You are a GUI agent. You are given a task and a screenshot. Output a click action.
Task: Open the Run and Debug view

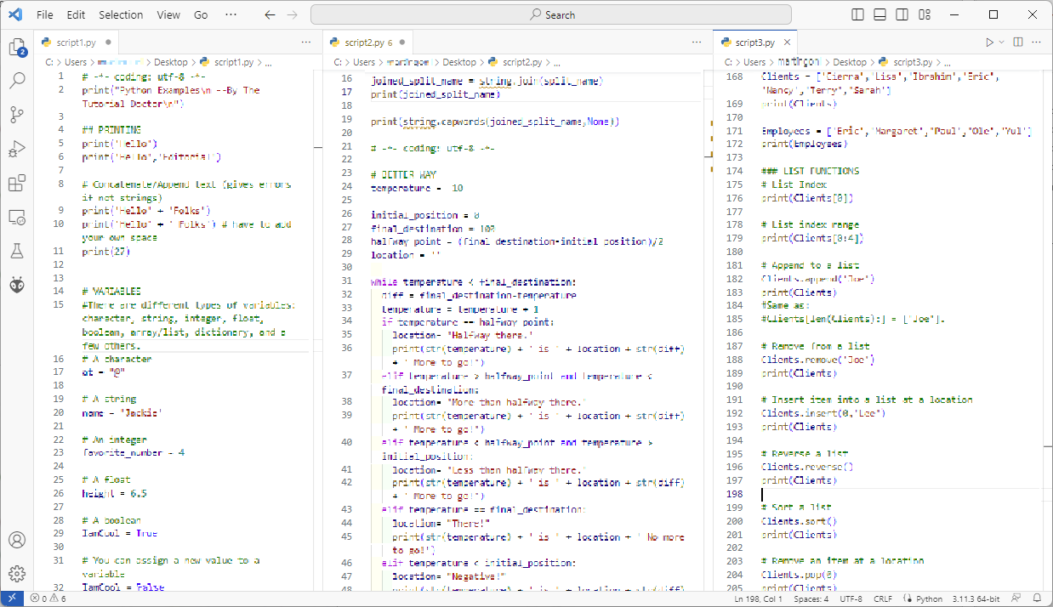[x=17, y=149]
